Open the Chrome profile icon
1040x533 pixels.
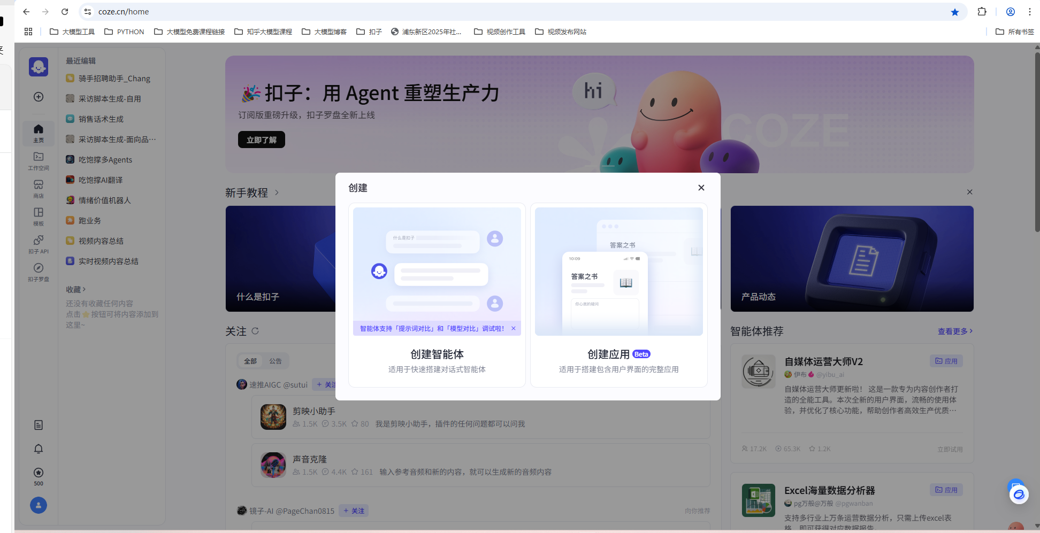click(1011, 12)
